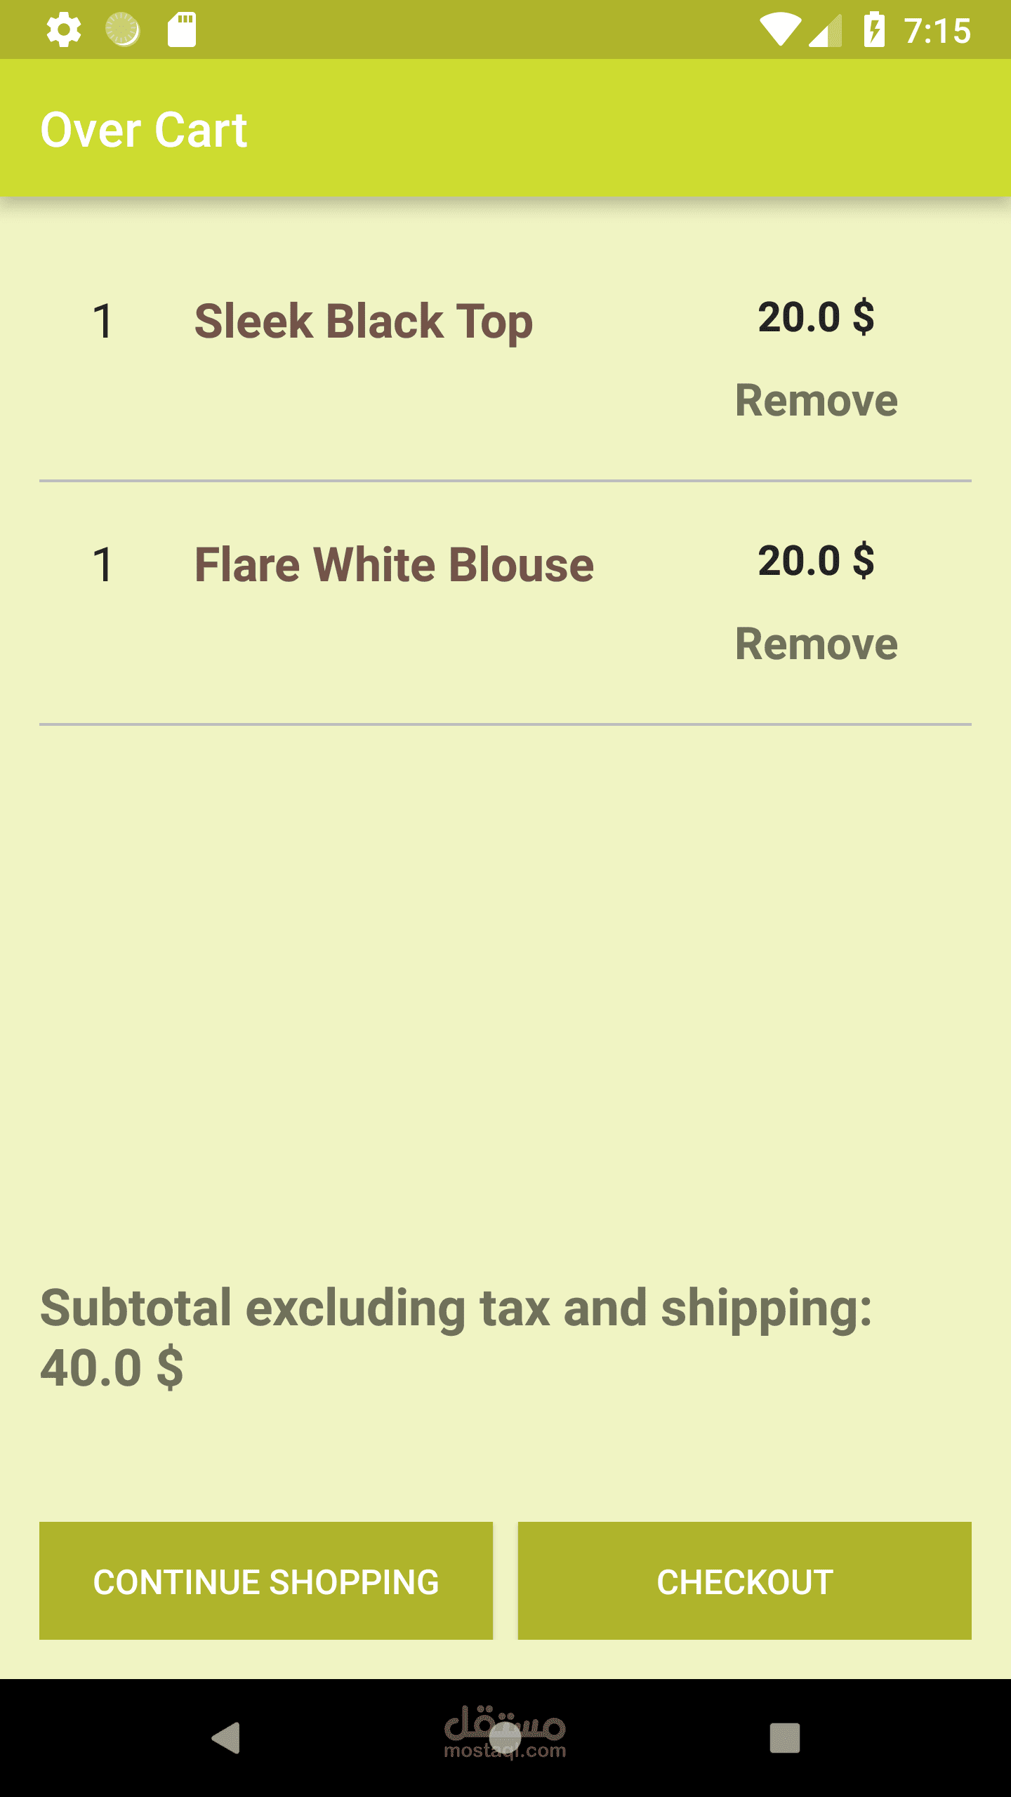Proceed with the Checkout button
The width and height of the screenshot is (1011, 1797).
(x=744, y=1581)
